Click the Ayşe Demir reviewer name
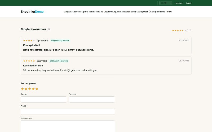This screenshot has height=132, width=212. tap(43, 41)
